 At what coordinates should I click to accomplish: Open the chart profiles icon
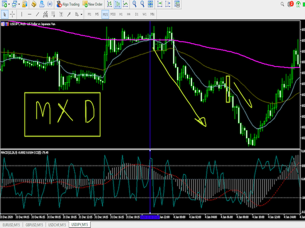[14, 4]
